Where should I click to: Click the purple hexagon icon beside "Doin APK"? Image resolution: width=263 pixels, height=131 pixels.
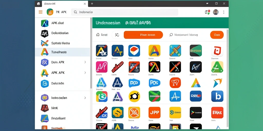(45, 62)
